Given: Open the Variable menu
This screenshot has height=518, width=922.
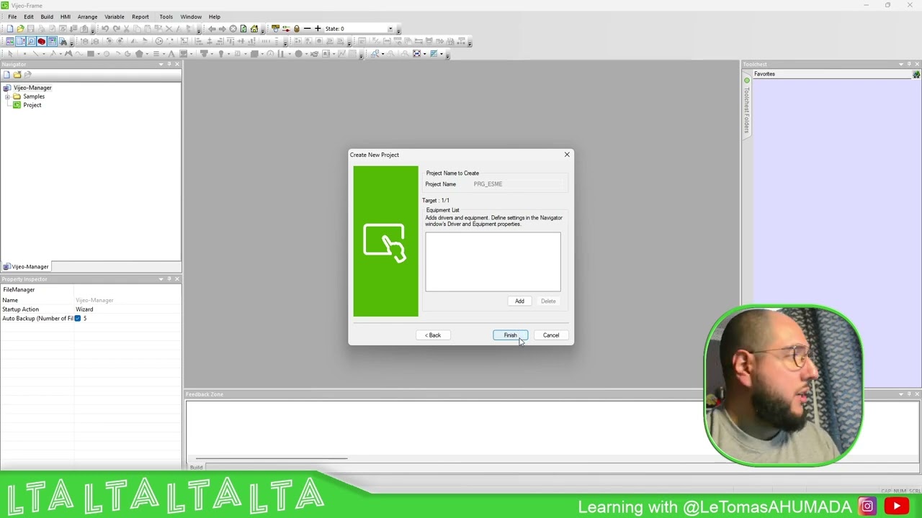Looking at the screenshot, I should (x=115, y=17).
